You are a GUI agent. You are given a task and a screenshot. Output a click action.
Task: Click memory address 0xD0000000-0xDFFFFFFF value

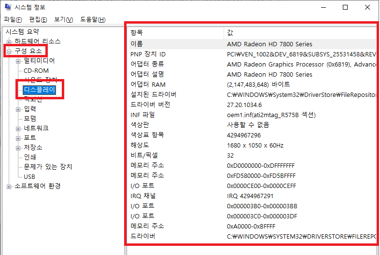click(261, 166)
